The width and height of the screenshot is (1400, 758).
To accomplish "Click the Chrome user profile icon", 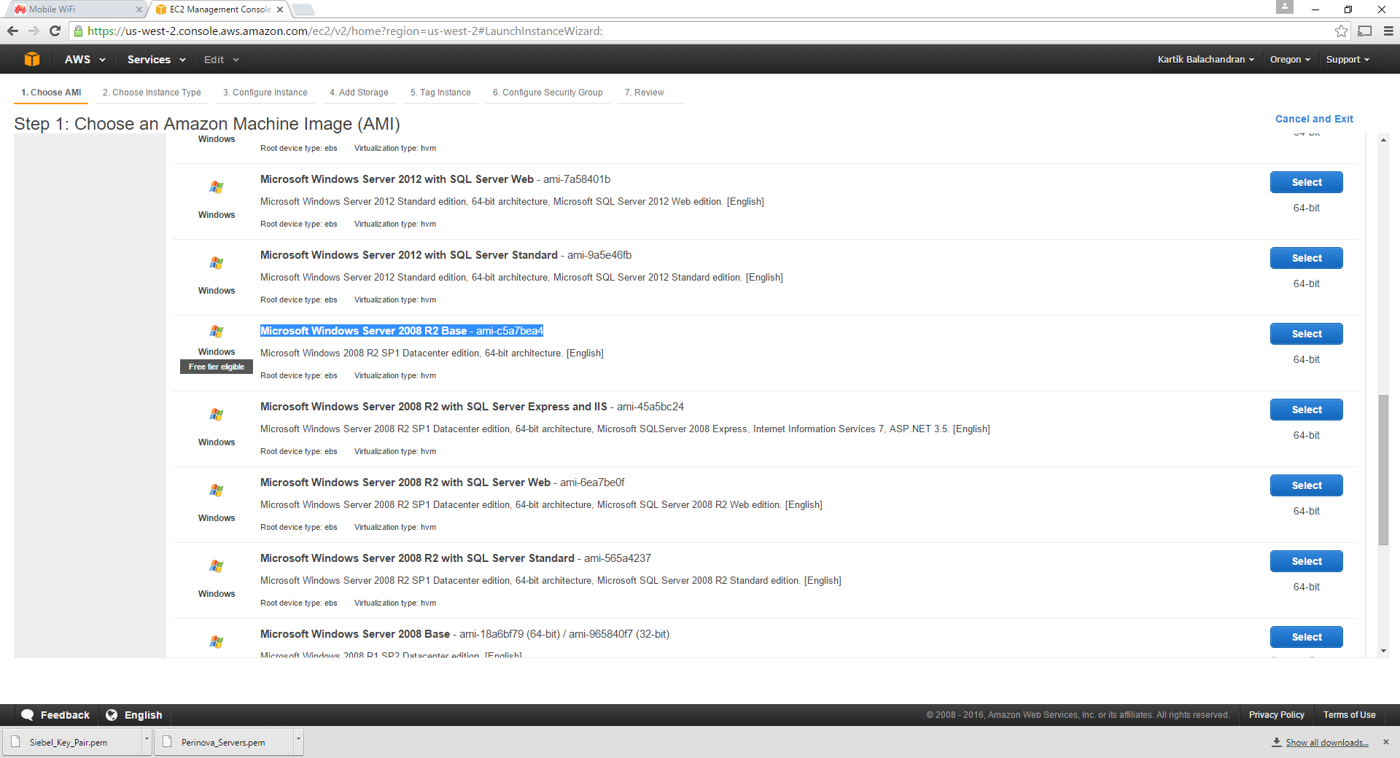I will tap(1285, 7).
